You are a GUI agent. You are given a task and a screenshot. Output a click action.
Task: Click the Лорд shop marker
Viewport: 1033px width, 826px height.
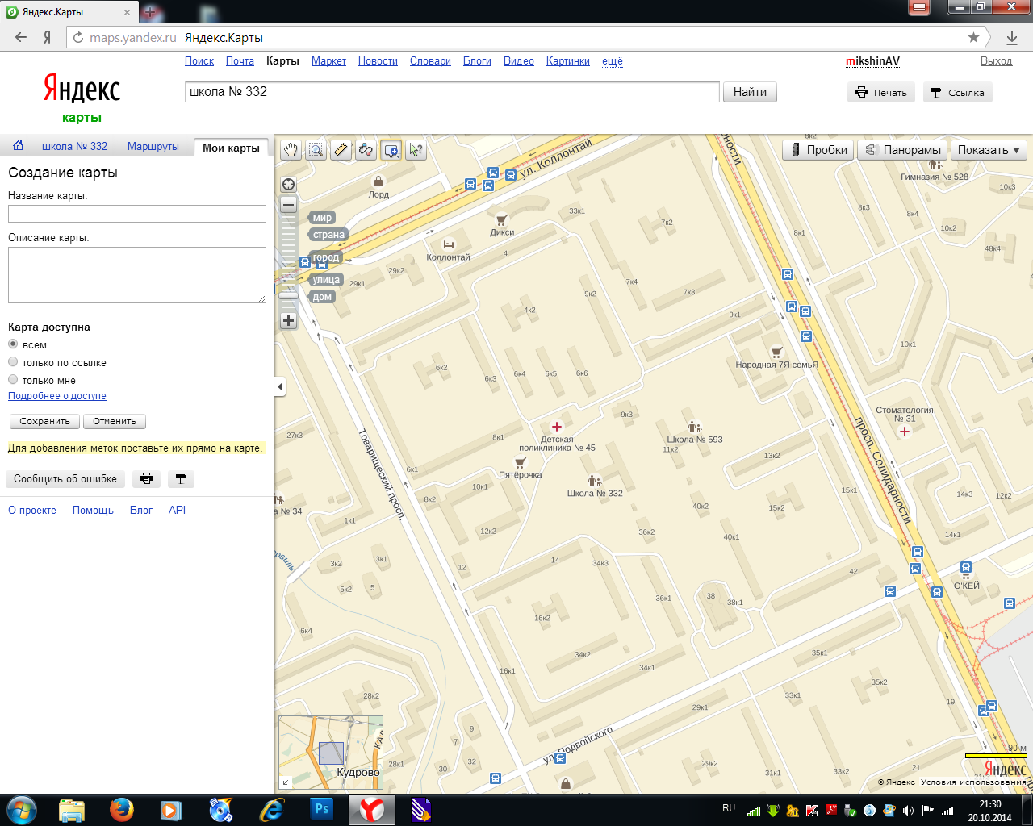pyautogui.click(x=378, y=181)
